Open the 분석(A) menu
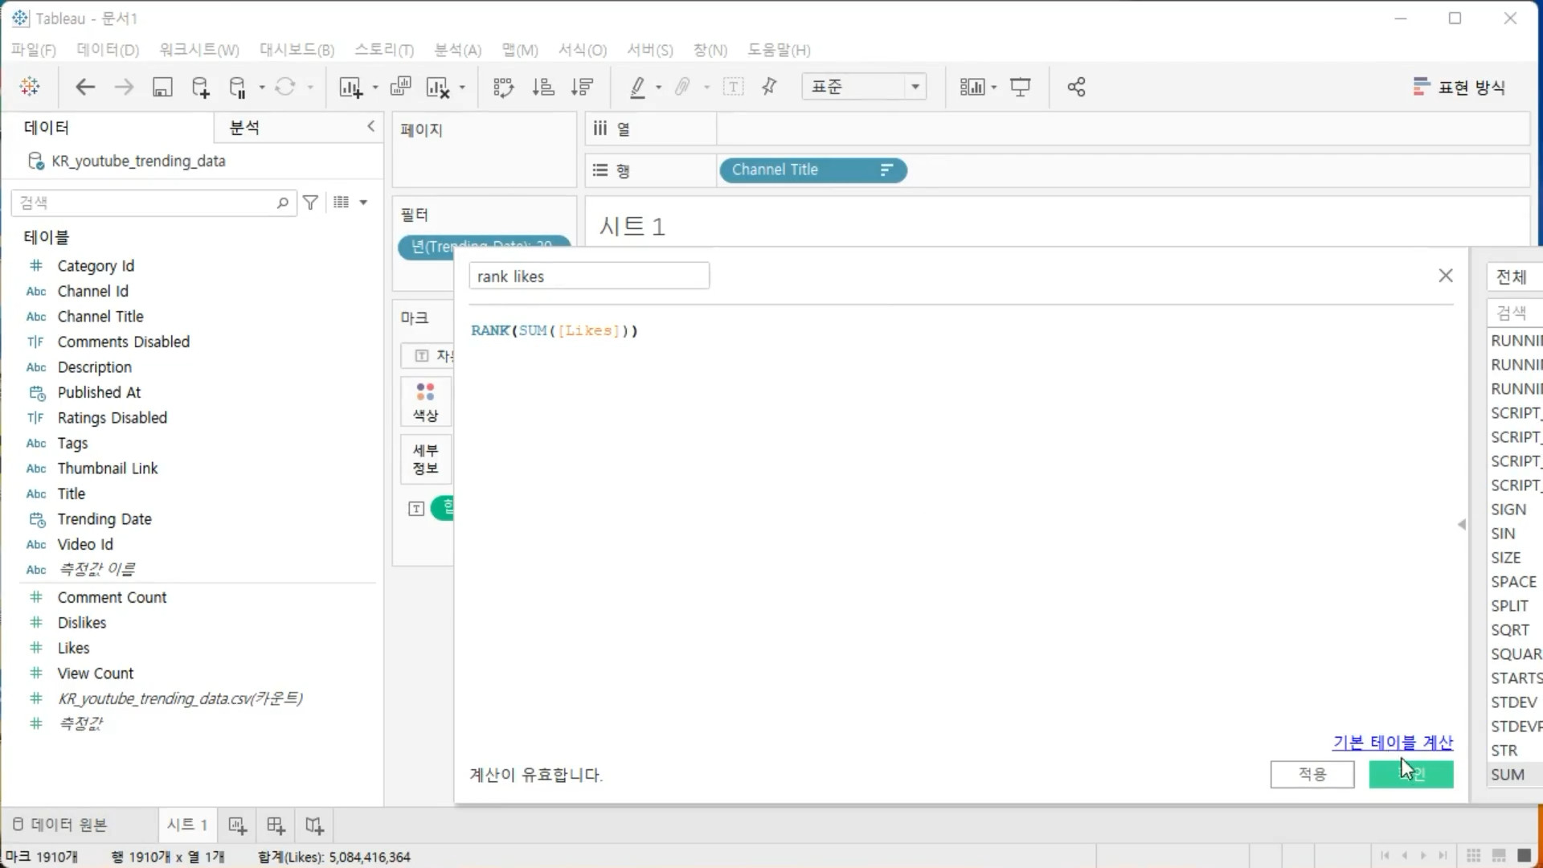 [457, 50]
